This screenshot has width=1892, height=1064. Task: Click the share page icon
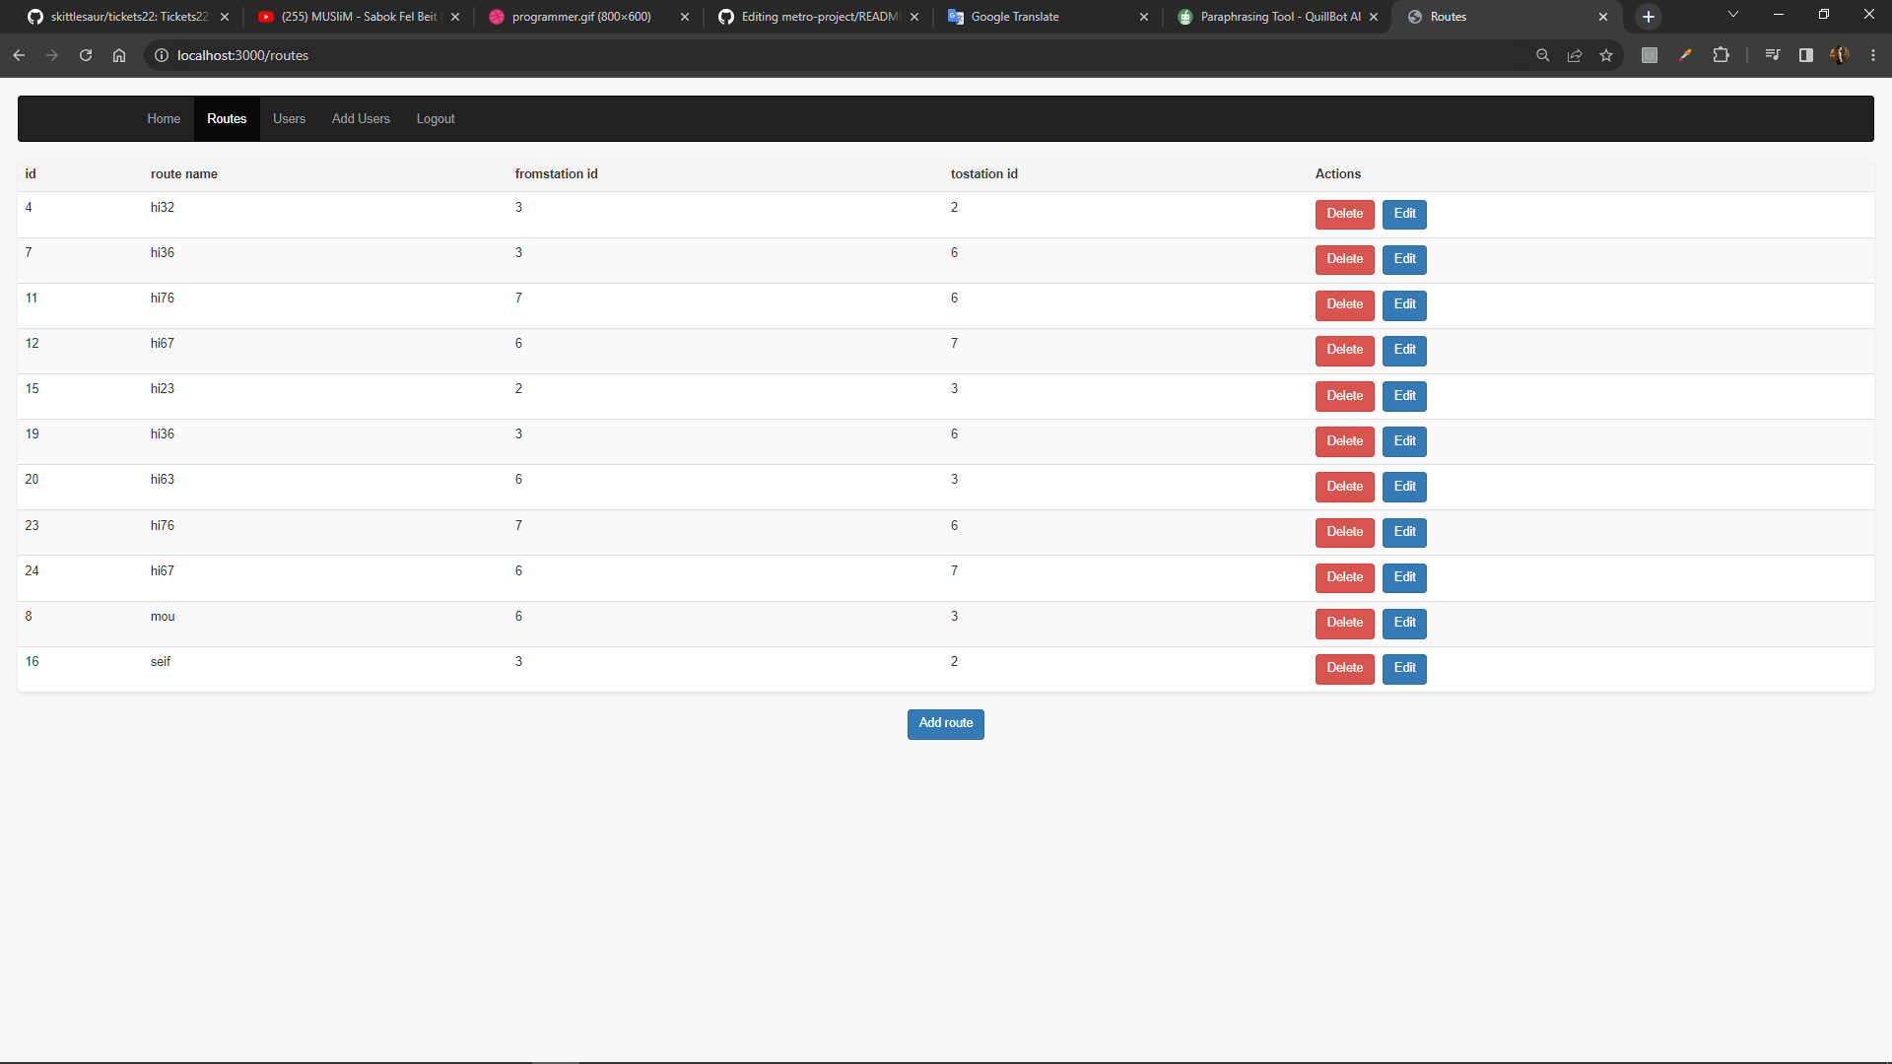(1575, 55)
